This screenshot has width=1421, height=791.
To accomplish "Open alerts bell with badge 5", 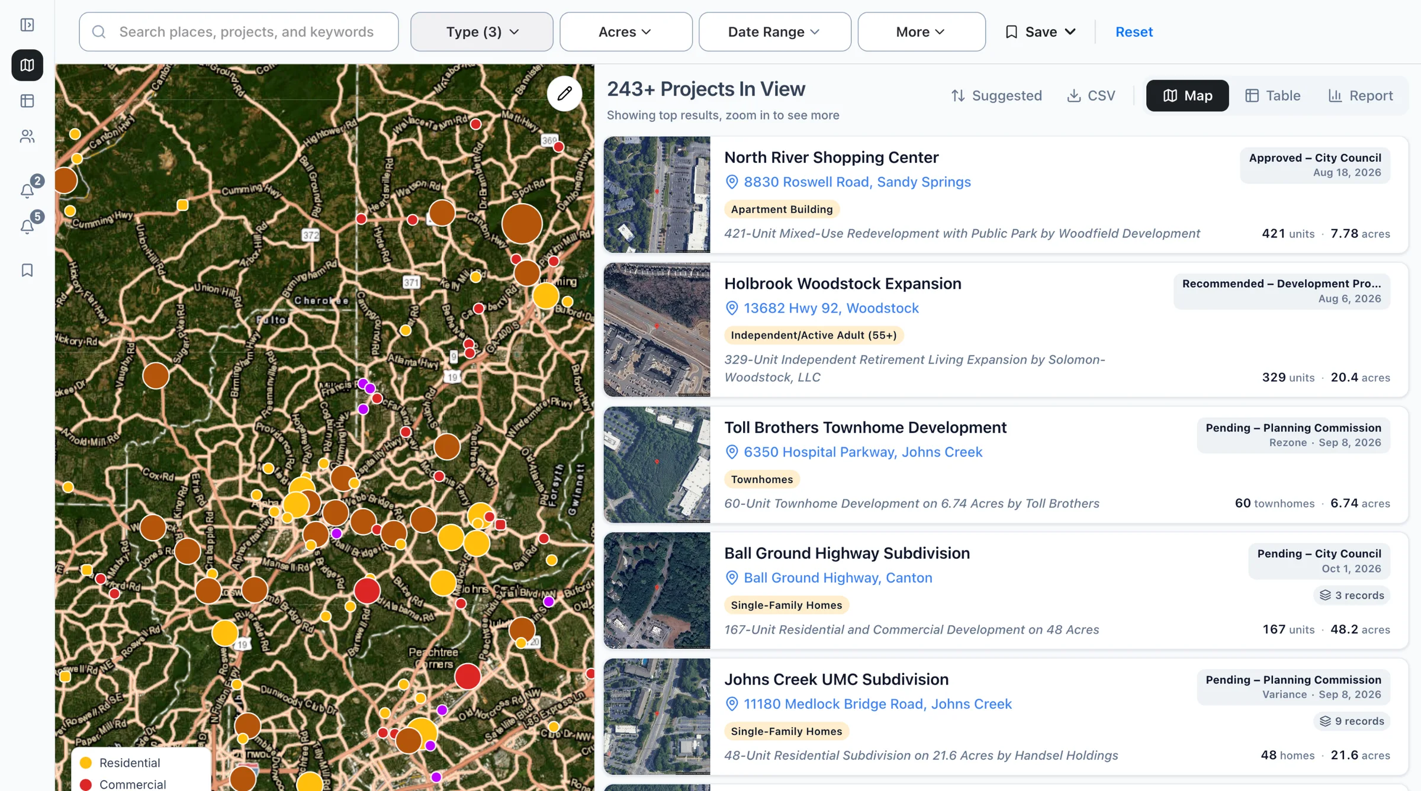I will (x=27, y=226).
